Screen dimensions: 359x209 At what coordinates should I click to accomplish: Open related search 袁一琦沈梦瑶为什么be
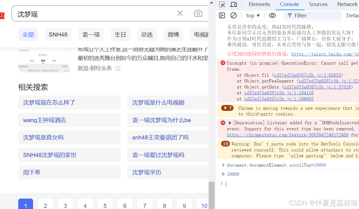coord(168,120)
